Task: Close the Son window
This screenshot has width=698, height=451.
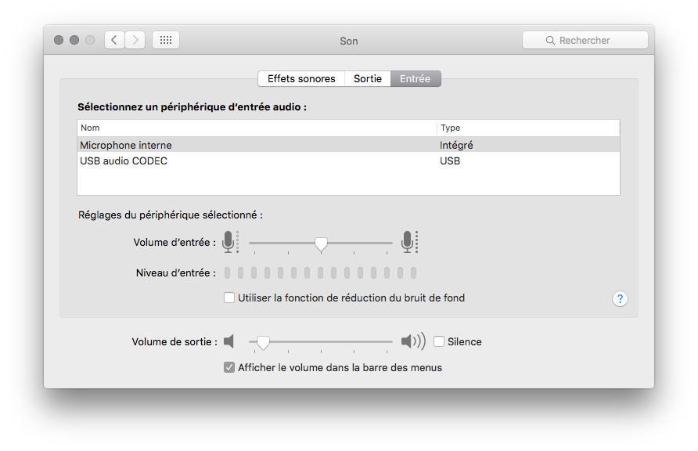Action: (x=59, y=40)
